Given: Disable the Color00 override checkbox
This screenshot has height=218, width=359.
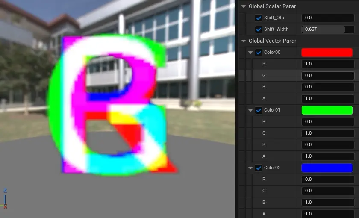Looking at the screenshot, I should click(259, 53).
